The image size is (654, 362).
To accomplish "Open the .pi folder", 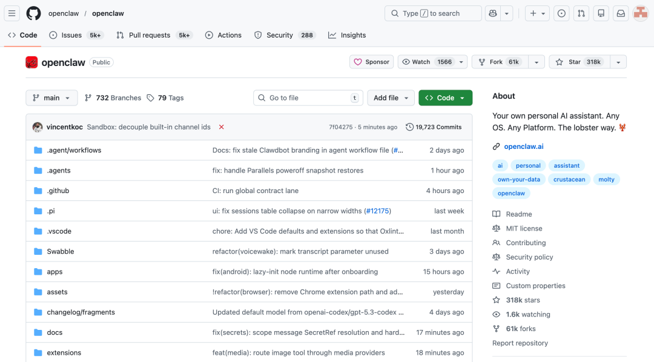I will pos(51,211).
